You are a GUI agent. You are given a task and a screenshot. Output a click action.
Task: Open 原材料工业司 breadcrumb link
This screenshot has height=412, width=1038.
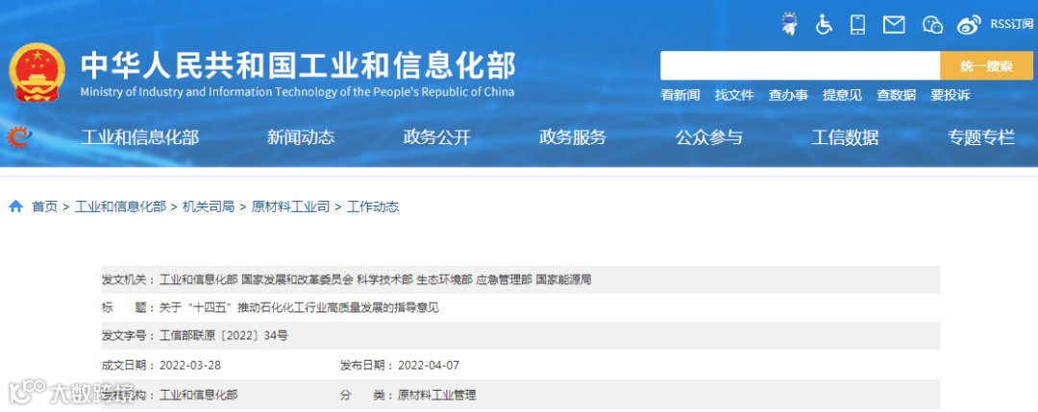coord(290,207)
